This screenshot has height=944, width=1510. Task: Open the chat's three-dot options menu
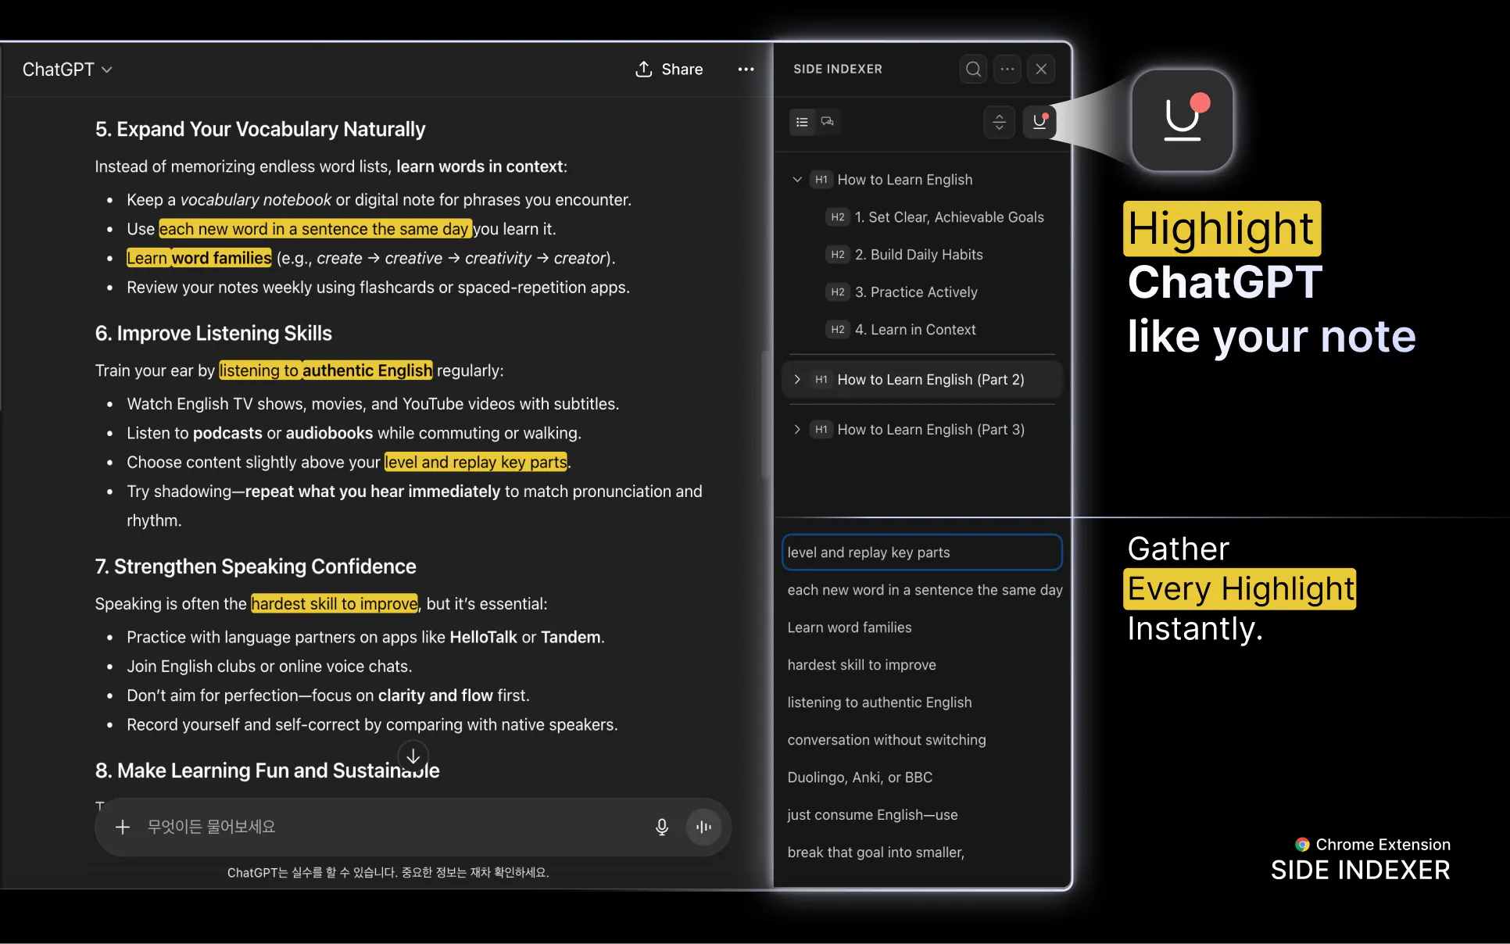[x=746, y=70]
